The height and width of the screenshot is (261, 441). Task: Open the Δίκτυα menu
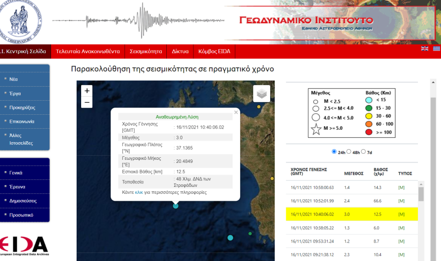[180, 52]
